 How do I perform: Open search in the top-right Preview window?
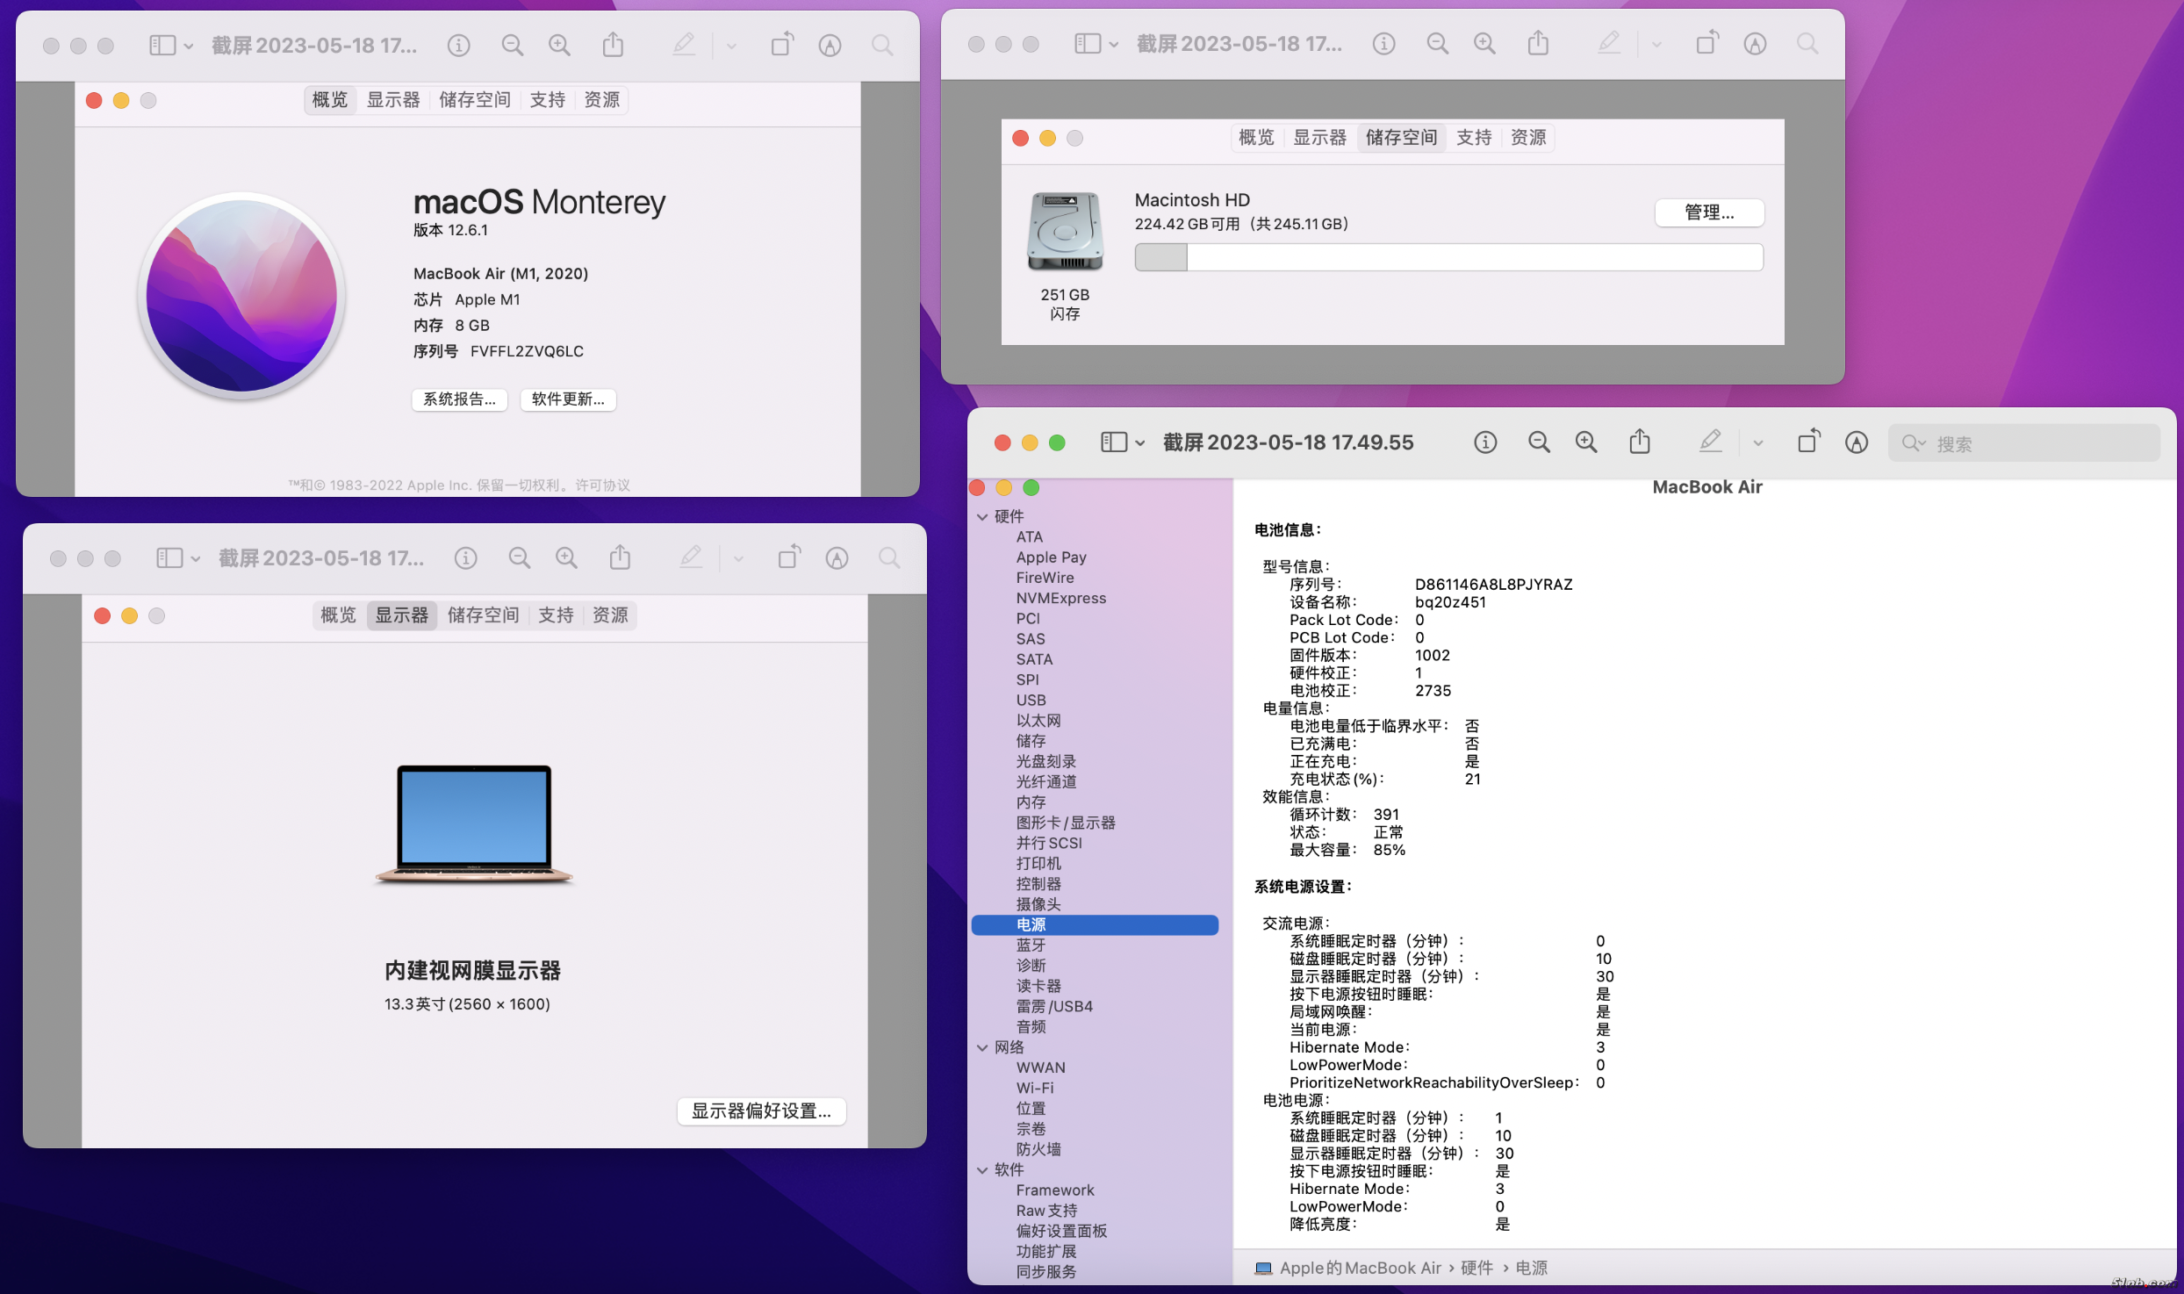(1807, 44)
